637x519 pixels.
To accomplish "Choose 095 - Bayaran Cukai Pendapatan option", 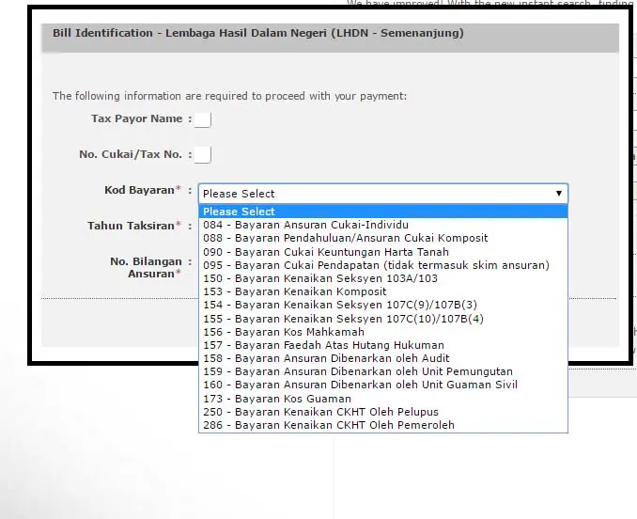I will coord(376,265).
